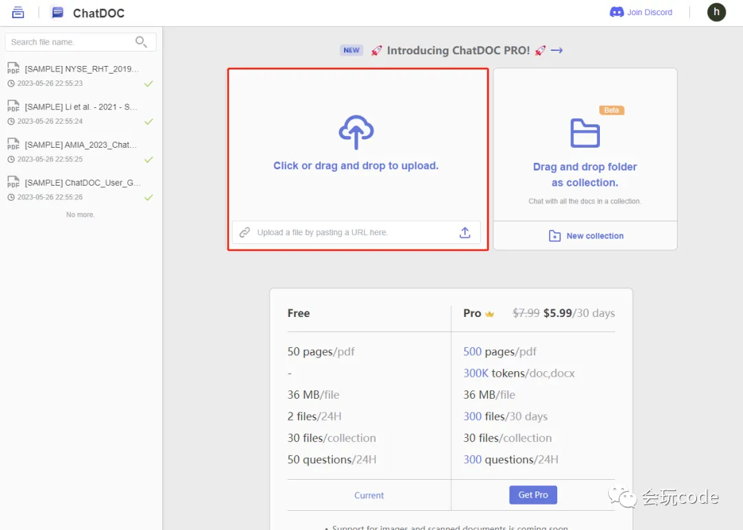Click checkmark status of Li et al. file

pos(149,122)
